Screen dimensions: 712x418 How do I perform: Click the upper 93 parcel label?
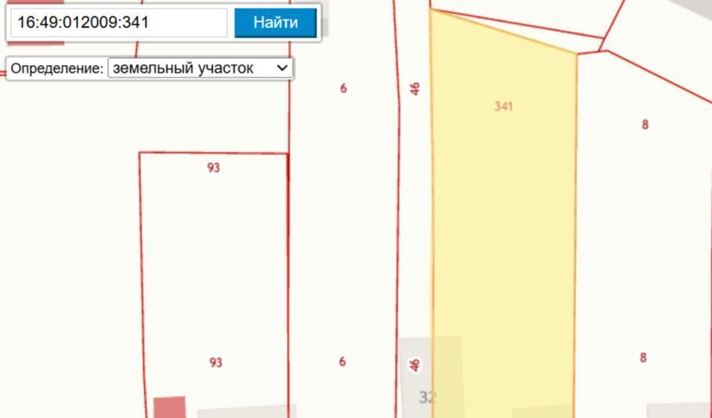tap(213, 168)
